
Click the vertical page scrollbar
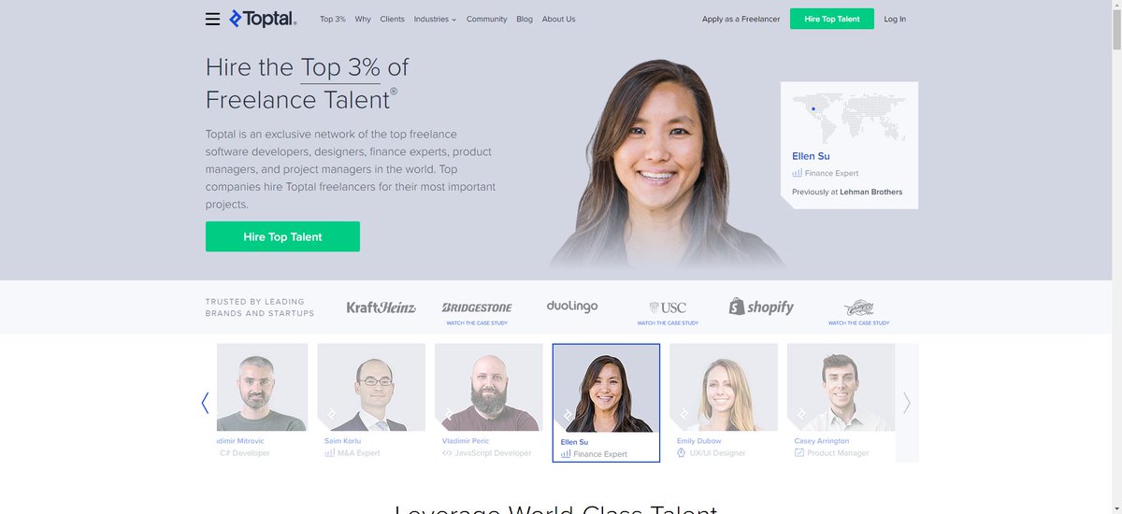tap(1116, 257)
